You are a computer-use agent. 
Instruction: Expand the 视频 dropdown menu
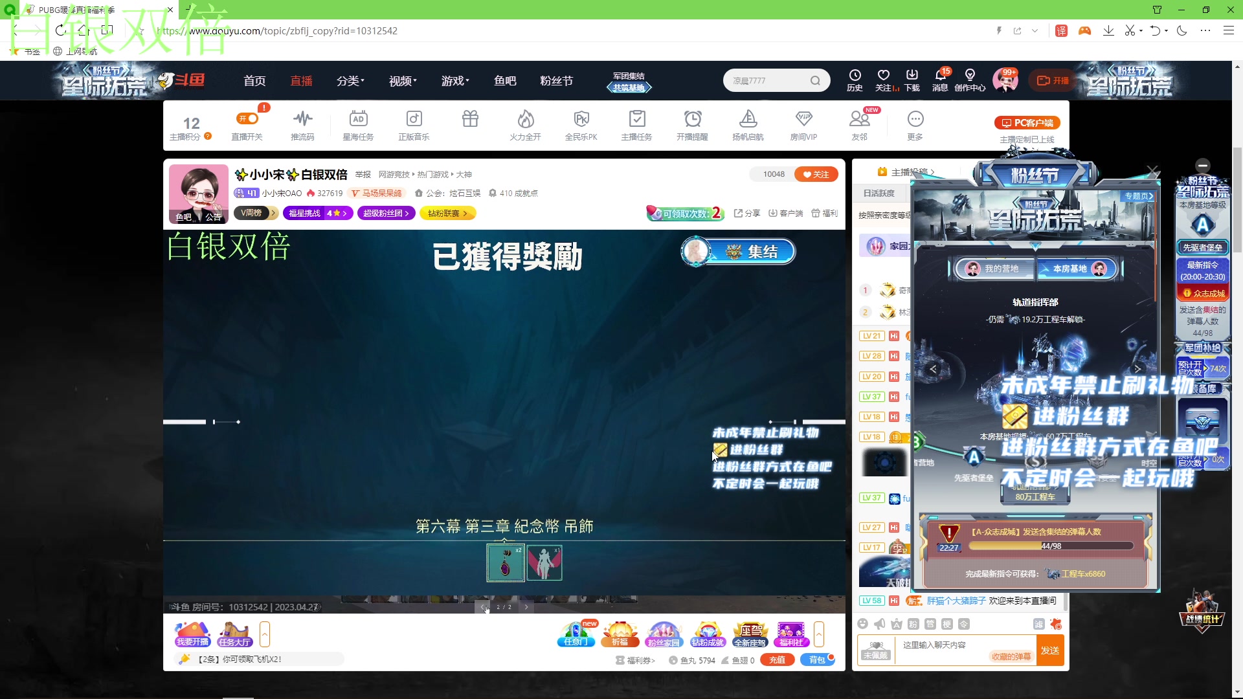(x=401, y=80)
